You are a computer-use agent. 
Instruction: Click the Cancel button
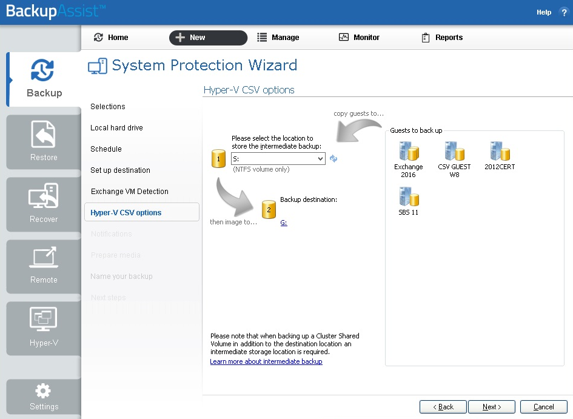pyautogui.click(x=543, y=407)
